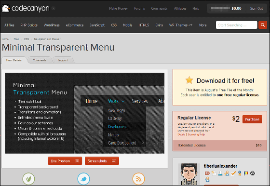The height and width of the screenshot is (186, 270).
Task: Click the Sign Out link
Action: pos(256,8)
